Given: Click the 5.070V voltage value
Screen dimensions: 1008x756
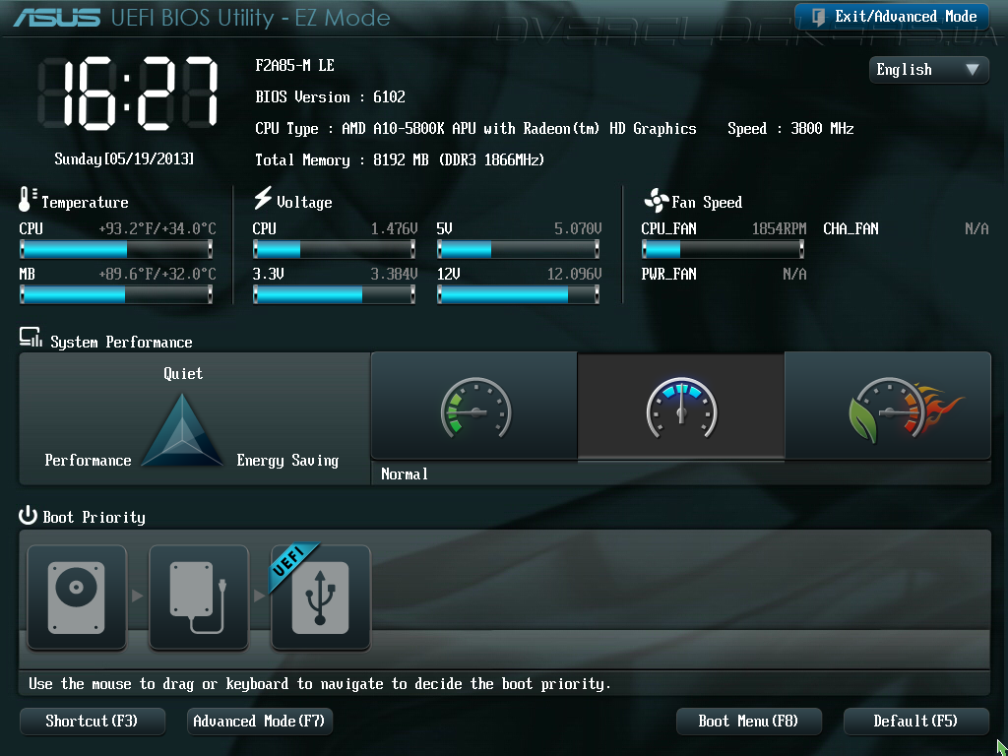Looking at the screenshot, I should point(578,228).
